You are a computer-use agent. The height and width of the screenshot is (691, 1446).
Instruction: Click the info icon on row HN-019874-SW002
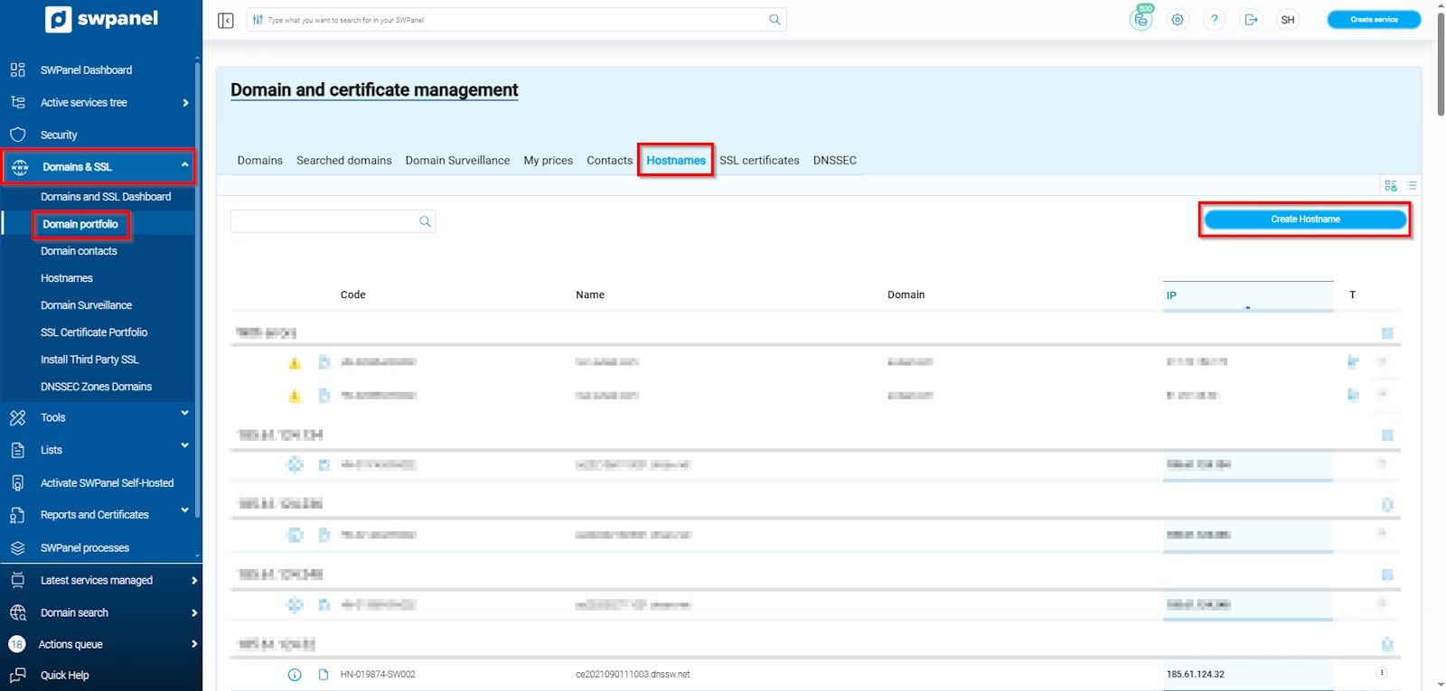295,675
